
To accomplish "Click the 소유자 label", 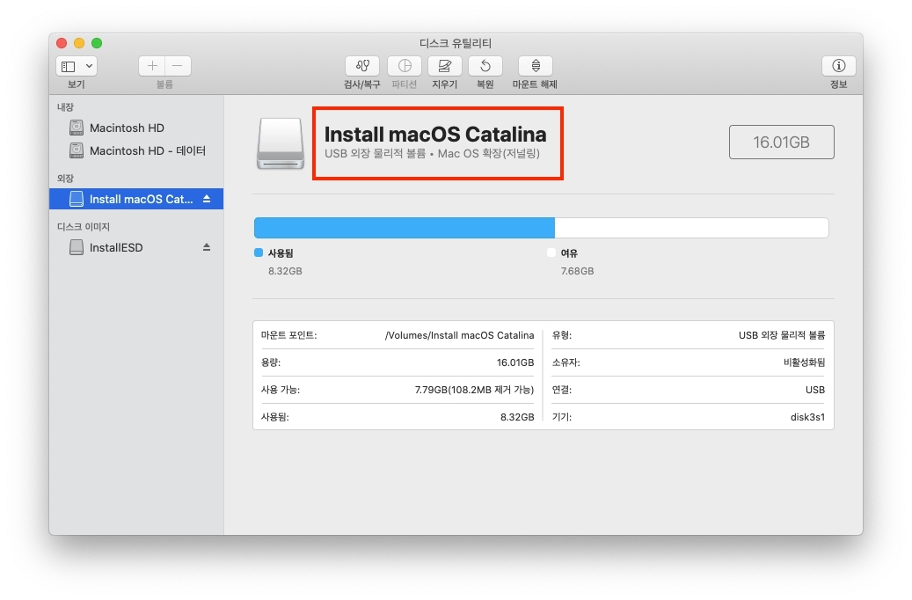I will 565,362.
